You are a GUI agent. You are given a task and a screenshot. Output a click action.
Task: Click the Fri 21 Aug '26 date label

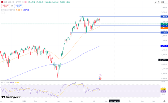click(x=114, y=101)
